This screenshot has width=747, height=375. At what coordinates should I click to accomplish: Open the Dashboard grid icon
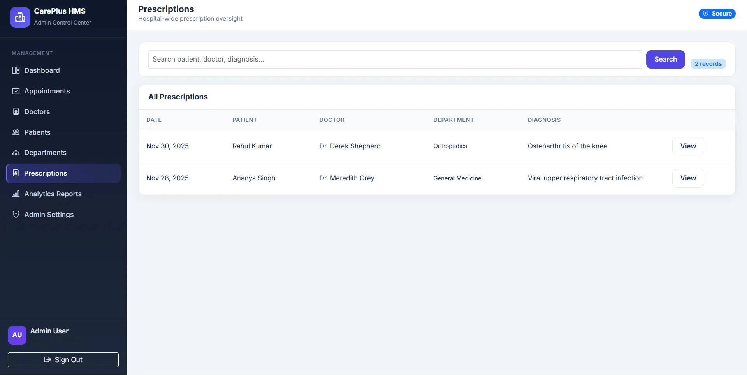tap(16, 70)
